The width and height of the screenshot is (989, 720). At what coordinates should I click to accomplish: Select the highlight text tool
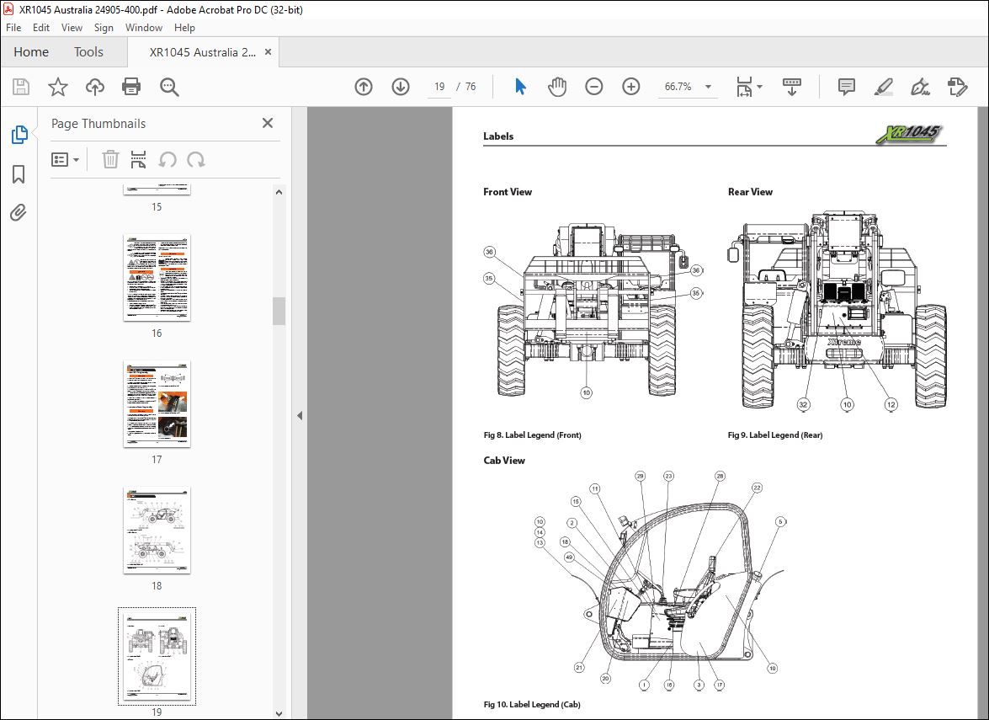tap(884, 87)
